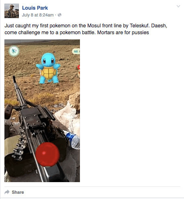184x199 pixels.
Task: Click the share arrow icon
Action: (x=7, y=192)
